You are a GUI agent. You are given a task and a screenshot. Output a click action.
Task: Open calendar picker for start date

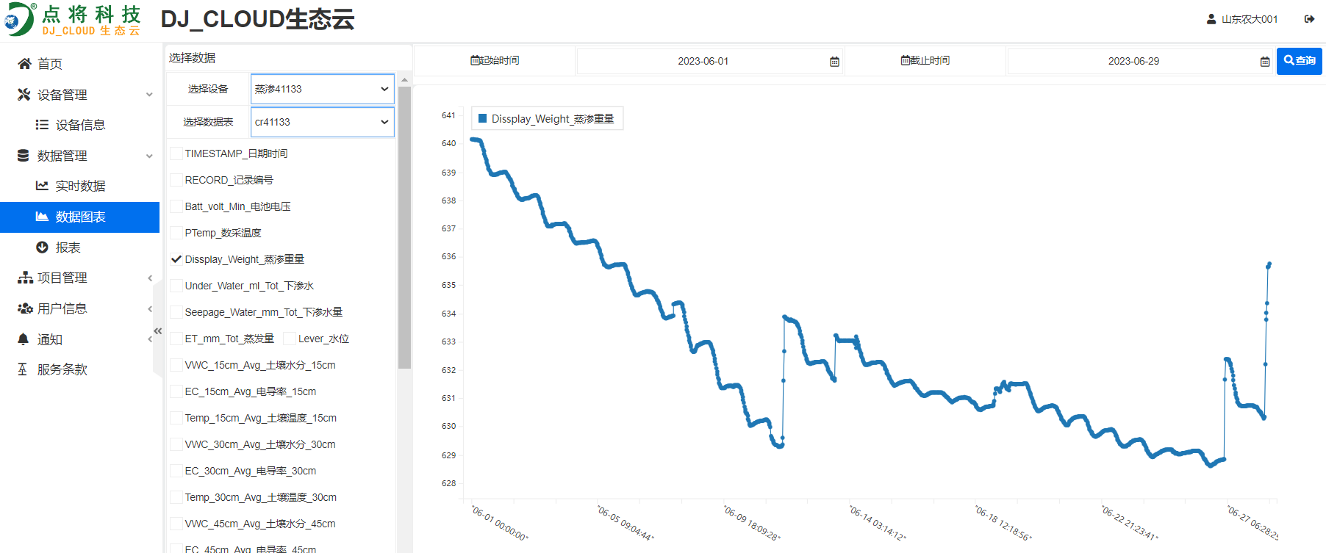834,62
